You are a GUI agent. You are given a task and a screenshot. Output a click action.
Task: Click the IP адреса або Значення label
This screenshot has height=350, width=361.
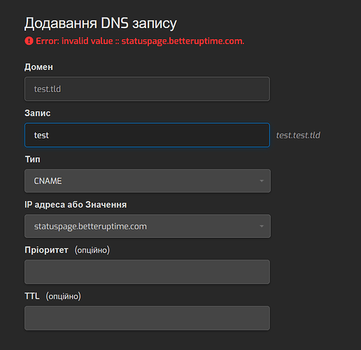[76, 204]
